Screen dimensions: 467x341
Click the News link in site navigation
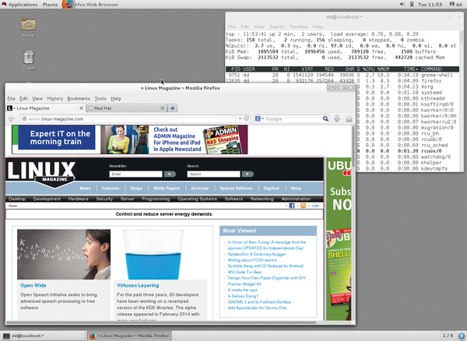(85, 188)
